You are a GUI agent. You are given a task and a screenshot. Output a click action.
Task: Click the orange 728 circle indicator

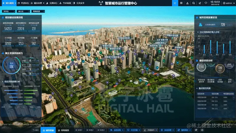pyautogui.click(x=220, y=69)
